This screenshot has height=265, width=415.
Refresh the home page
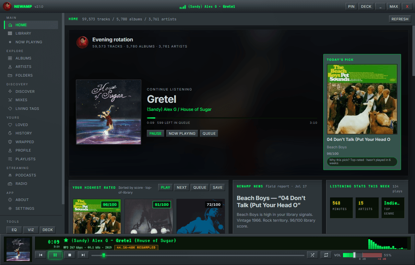[400, 19]
